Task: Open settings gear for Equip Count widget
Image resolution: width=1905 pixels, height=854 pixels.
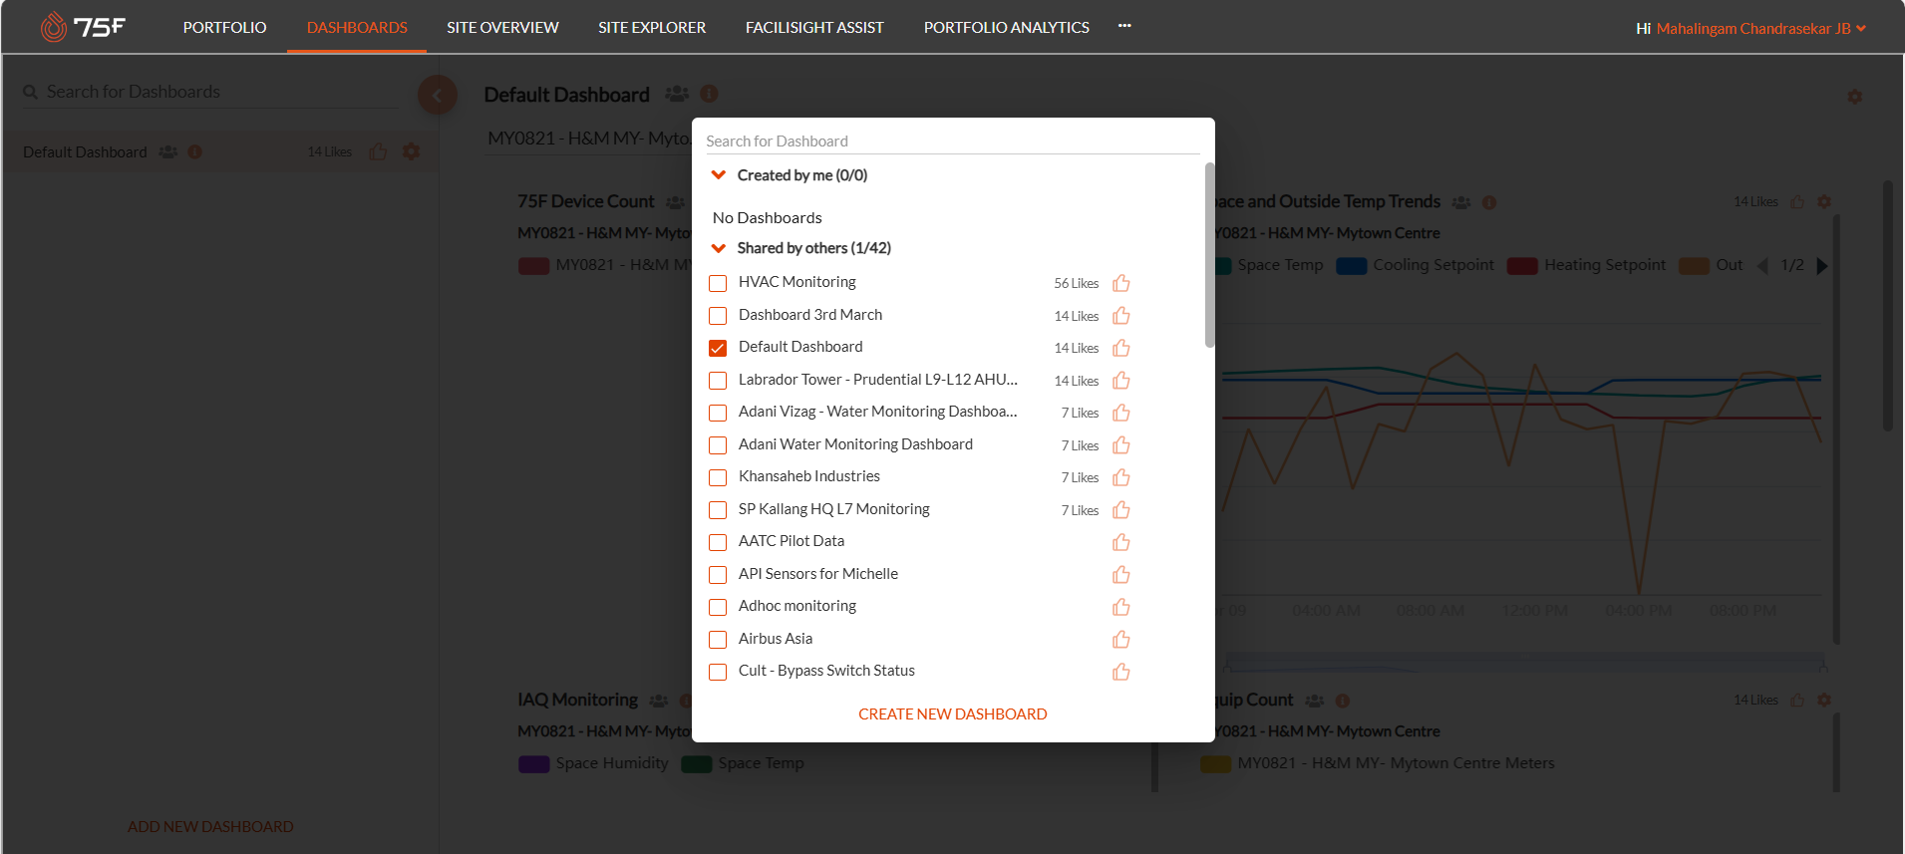Action: pos(1824,700)
